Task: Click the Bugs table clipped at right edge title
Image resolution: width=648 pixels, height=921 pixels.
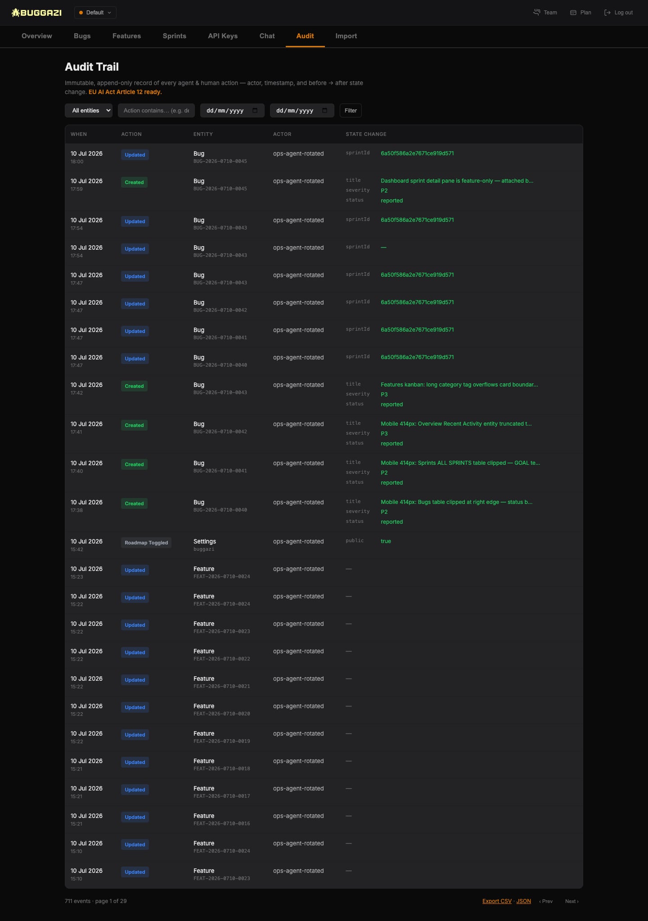Action: point(457,502)
